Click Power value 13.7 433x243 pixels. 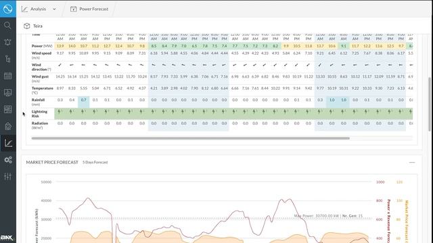point(320,46)
